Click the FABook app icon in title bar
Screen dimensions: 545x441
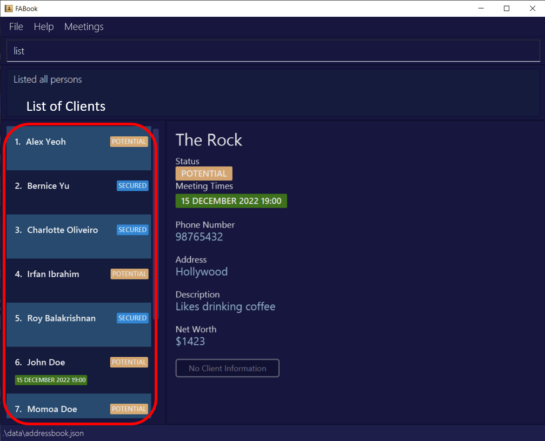(9, 8)
